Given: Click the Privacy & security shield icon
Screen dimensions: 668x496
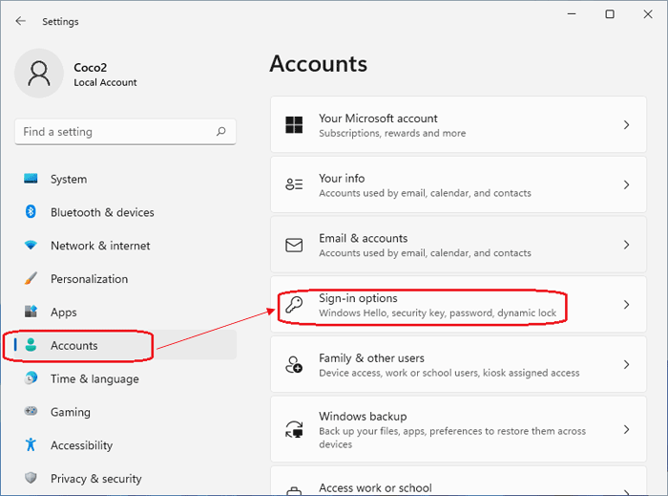Looking at the screenshot, I should pos(31,478).
